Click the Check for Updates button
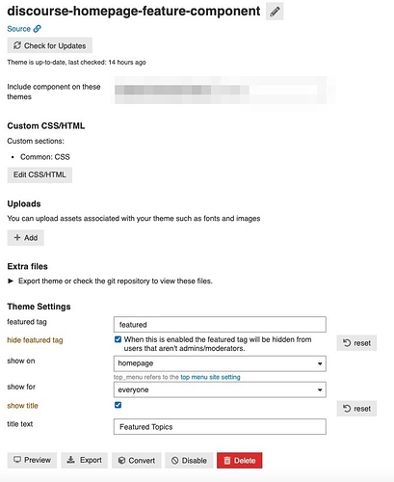 point(50,45)
